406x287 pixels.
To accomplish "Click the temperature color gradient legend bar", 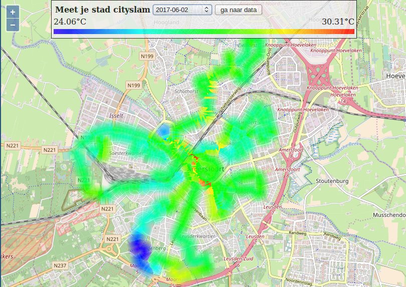I will pos(204,32).
